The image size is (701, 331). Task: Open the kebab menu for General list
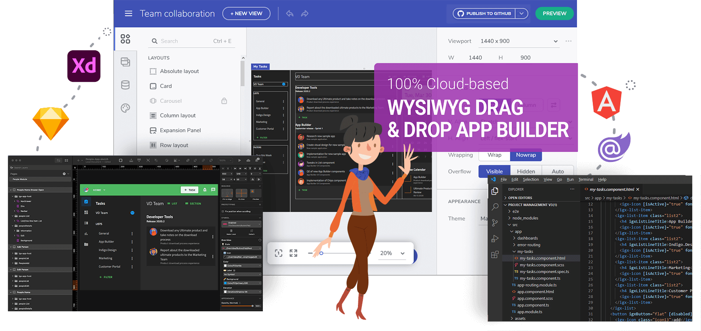tap(132, 233)
